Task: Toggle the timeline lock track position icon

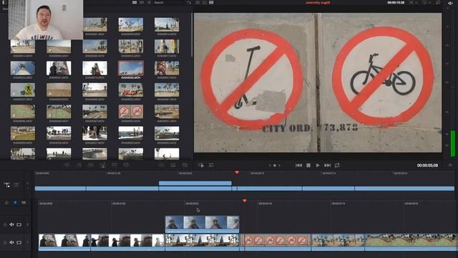Action: [x=6, y=185]
